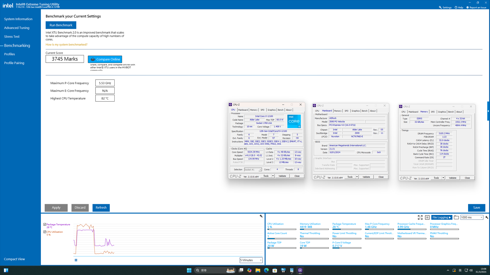Viewport: 490px width, 275px height.
Task: Click Run Benchmark button
Action: 61,25
